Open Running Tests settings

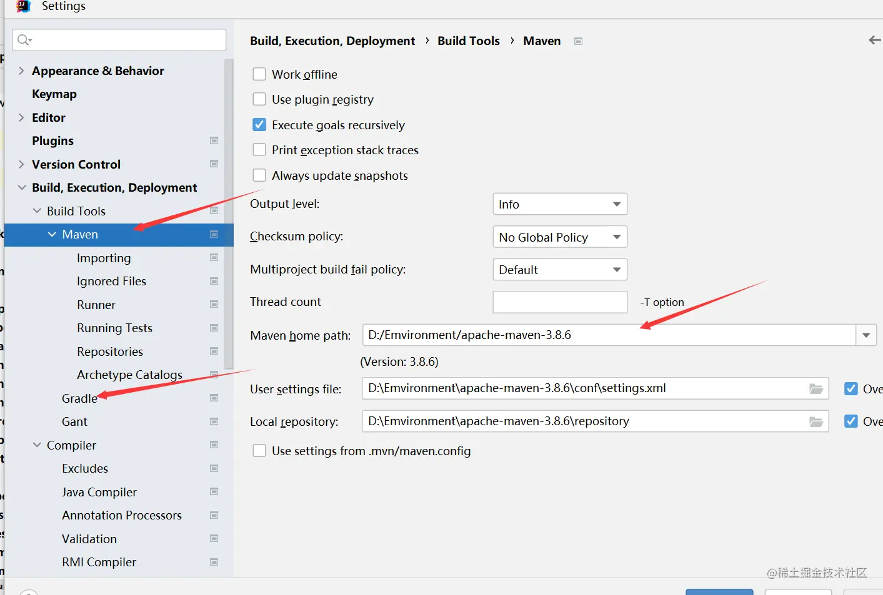point(114,328)
